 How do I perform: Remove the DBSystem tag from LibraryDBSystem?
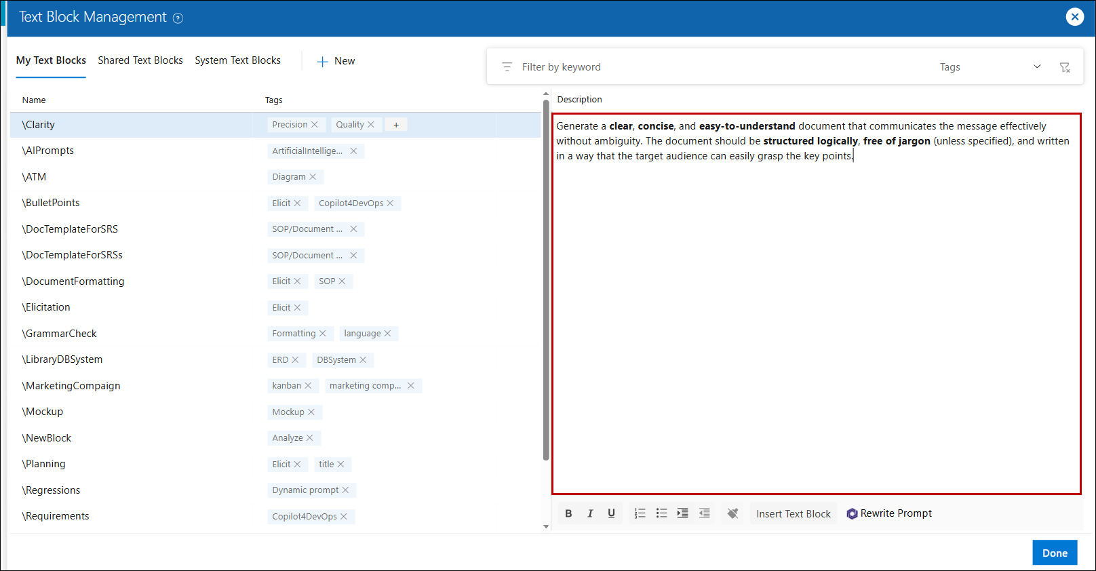coord(363,360)
